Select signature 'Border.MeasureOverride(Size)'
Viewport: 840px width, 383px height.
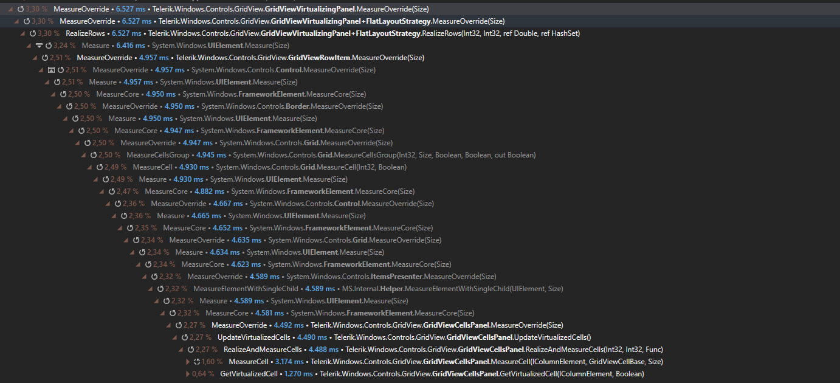point(334,106)
